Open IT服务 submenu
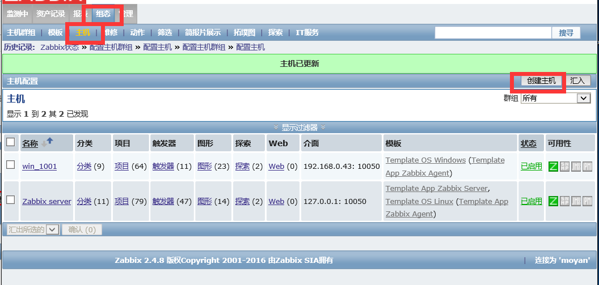The height and width of the screenshot is (285, 599). [x=307, y=33]
